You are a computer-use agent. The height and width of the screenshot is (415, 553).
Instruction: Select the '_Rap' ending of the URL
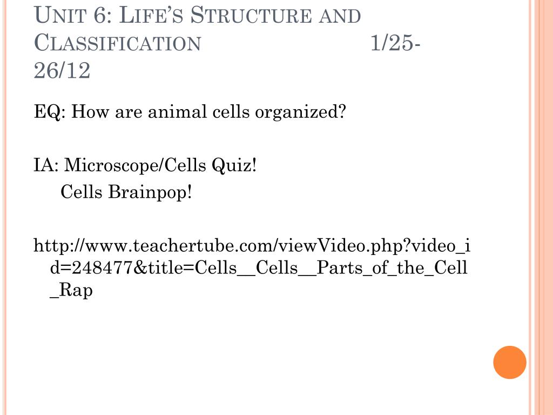point(71,291)
